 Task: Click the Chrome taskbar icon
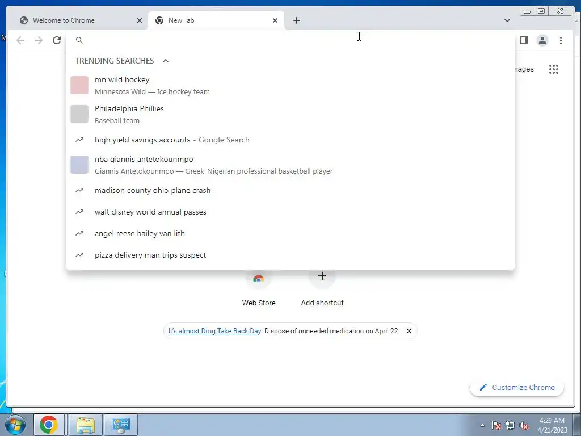(x=49, y=425)
